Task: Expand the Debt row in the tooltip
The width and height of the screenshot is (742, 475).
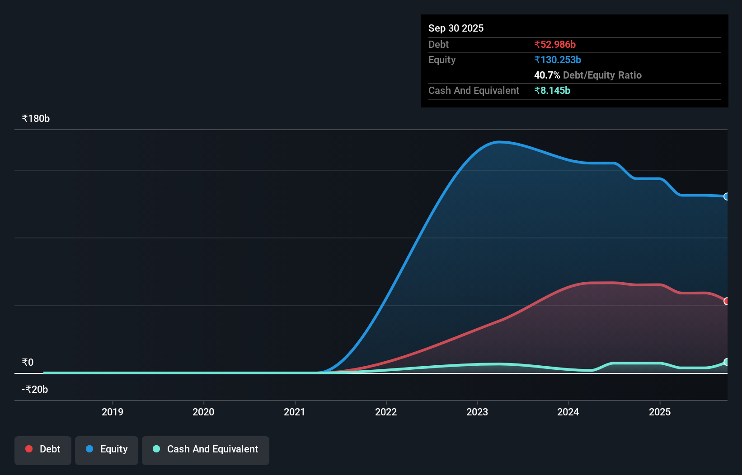Action: coord(438,44)
